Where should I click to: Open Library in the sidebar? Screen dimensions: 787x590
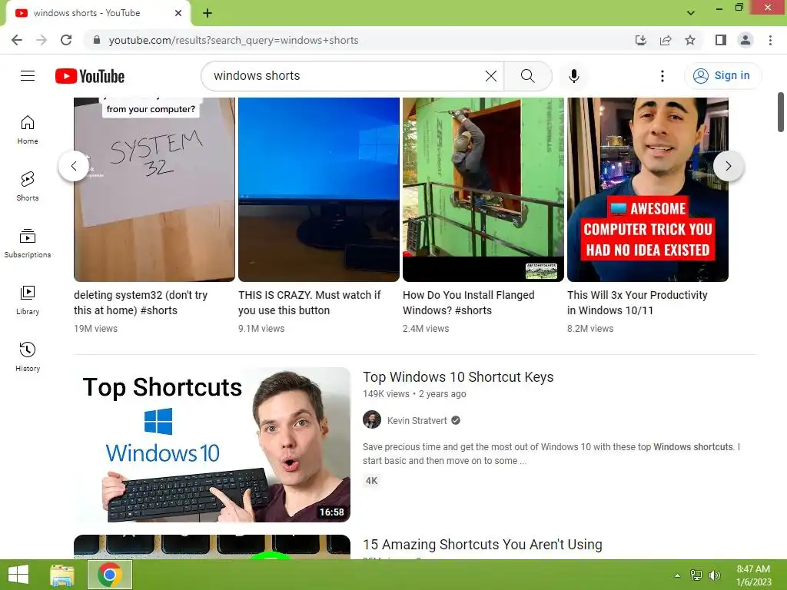[x=28, y=300]
